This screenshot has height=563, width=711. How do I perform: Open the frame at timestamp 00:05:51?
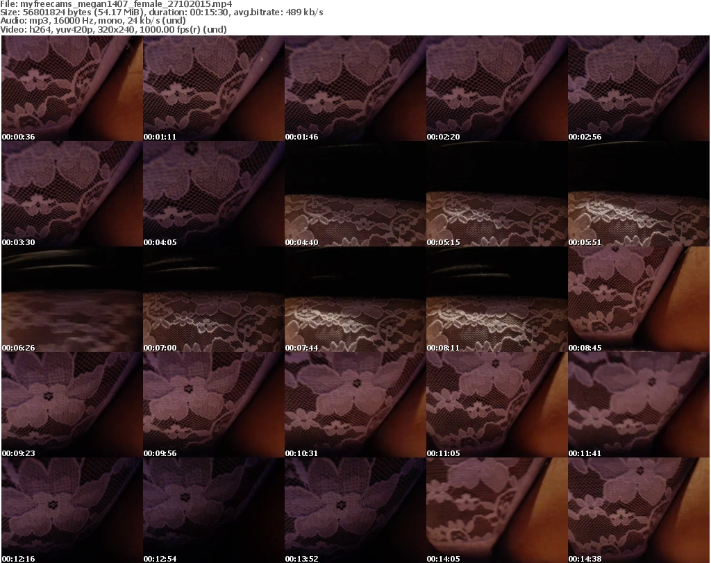639,194
